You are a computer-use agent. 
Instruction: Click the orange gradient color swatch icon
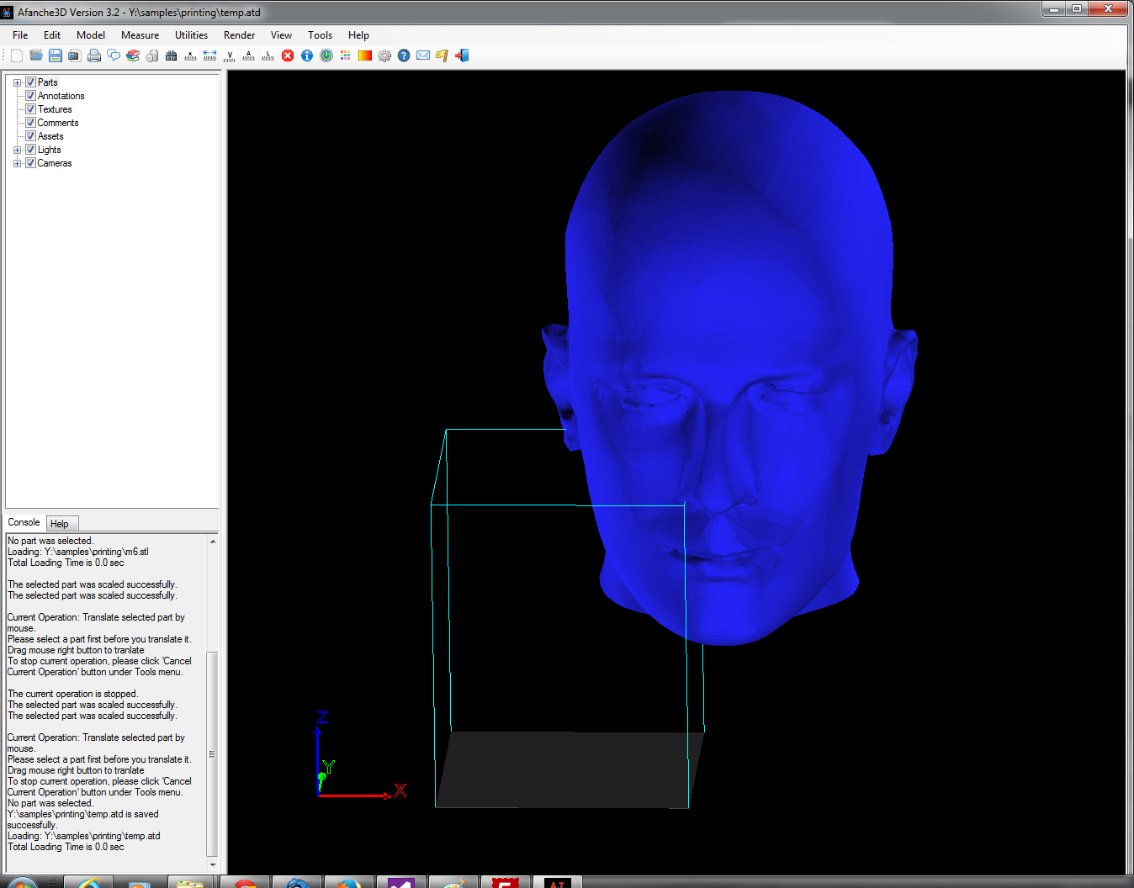click(365, 55)
